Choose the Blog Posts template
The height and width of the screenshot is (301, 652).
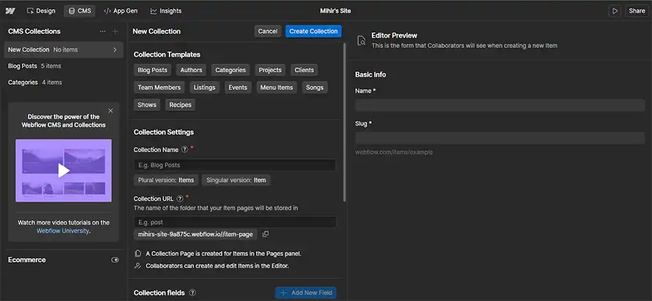click(x=152, y=70)
